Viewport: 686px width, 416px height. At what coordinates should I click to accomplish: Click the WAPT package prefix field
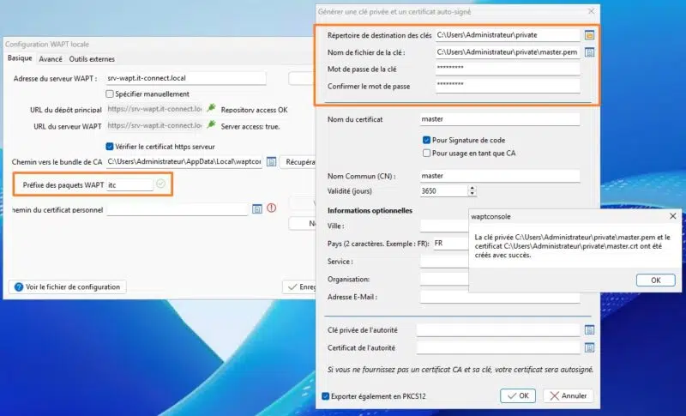pos(130,185)
